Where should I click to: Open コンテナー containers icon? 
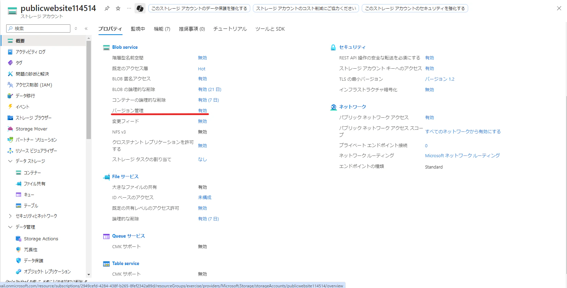[19, 173]
